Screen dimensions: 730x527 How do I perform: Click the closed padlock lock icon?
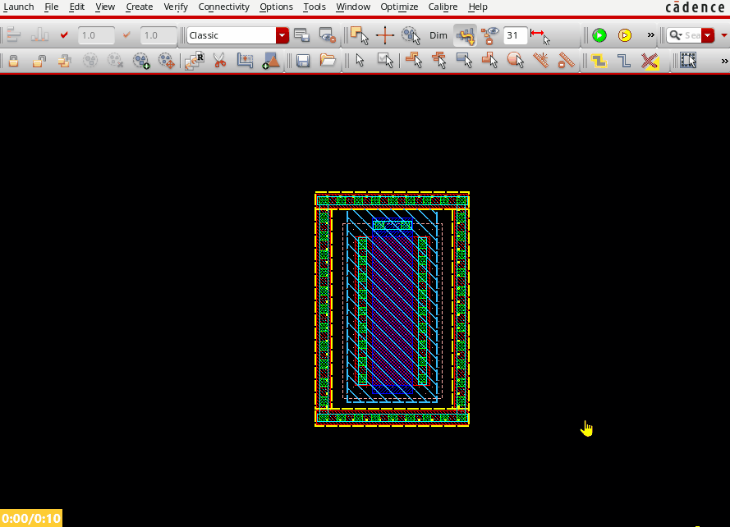point(14,61)
